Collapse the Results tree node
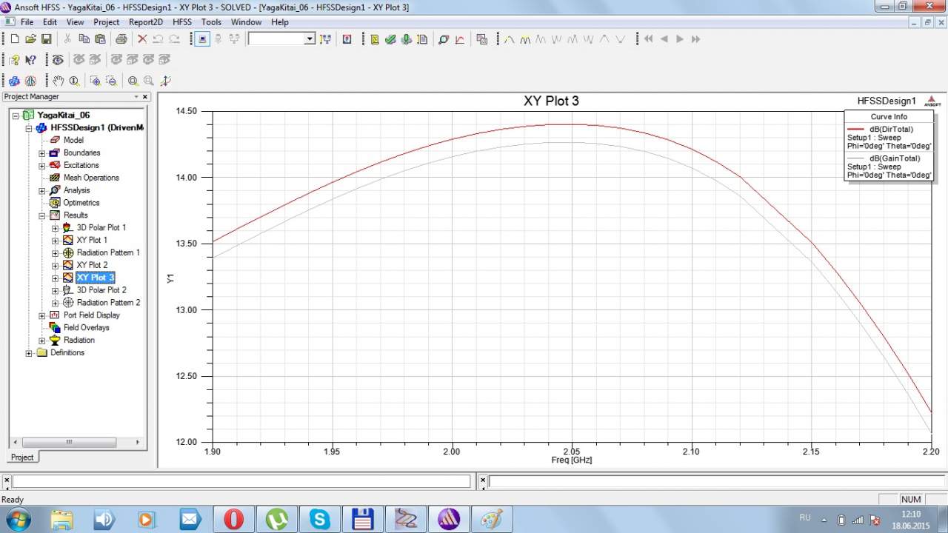The height and width of the screenshot is (533, 948). tap(42, 215)
